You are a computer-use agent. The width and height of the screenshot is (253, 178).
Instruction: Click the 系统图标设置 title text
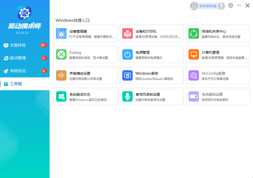point(212,94)
